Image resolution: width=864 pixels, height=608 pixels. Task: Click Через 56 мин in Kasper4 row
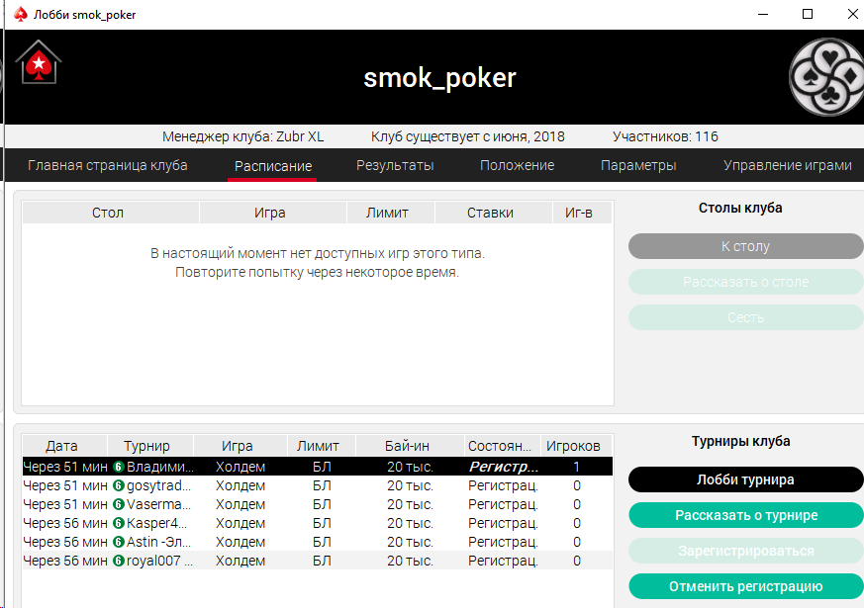[x=65, y=523]
